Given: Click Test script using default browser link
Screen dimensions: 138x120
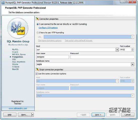Looking at the screenshot, I should click(79, 40).
